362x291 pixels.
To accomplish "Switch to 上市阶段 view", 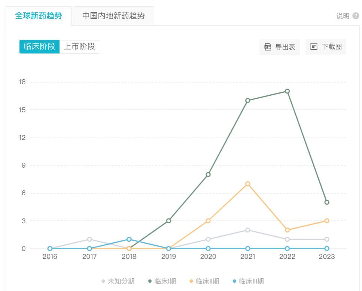I will 79,47.
